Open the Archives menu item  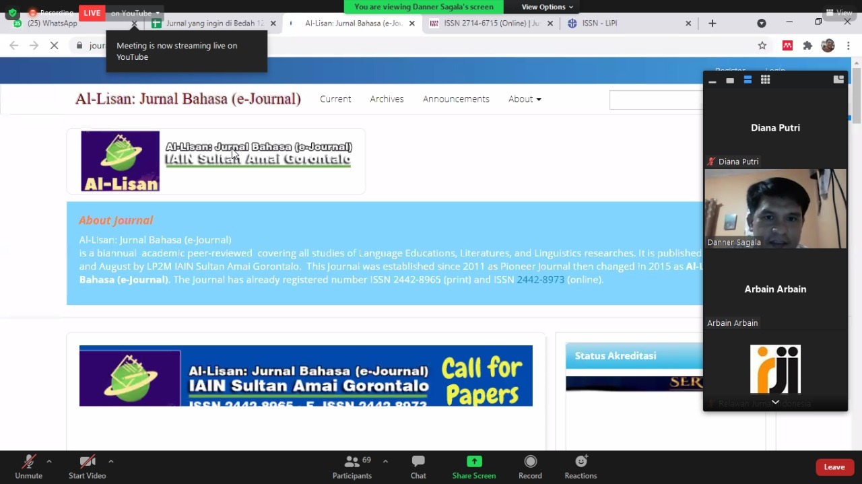pyautogui.click(x=387, y=99)
